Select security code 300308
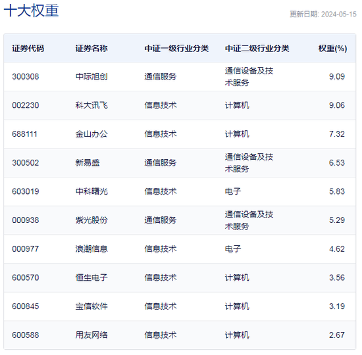 point(26,76)
